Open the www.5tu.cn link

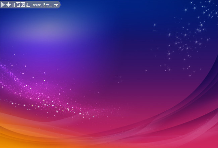pyautogui.click(x=46, y=5)
